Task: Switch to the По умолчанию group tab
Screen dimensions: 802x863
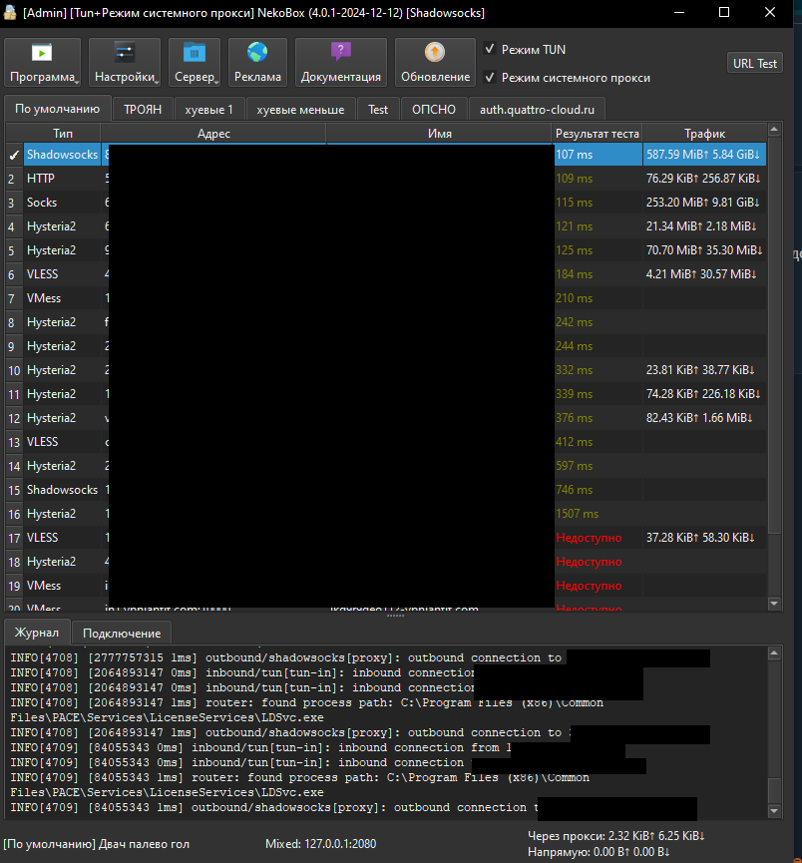Action: point(57,109)
